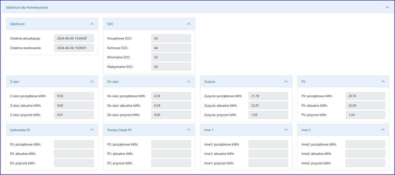Collapse the Do sieci panel chevron
The width and height of the screenshot is (395, 175).
189,81
